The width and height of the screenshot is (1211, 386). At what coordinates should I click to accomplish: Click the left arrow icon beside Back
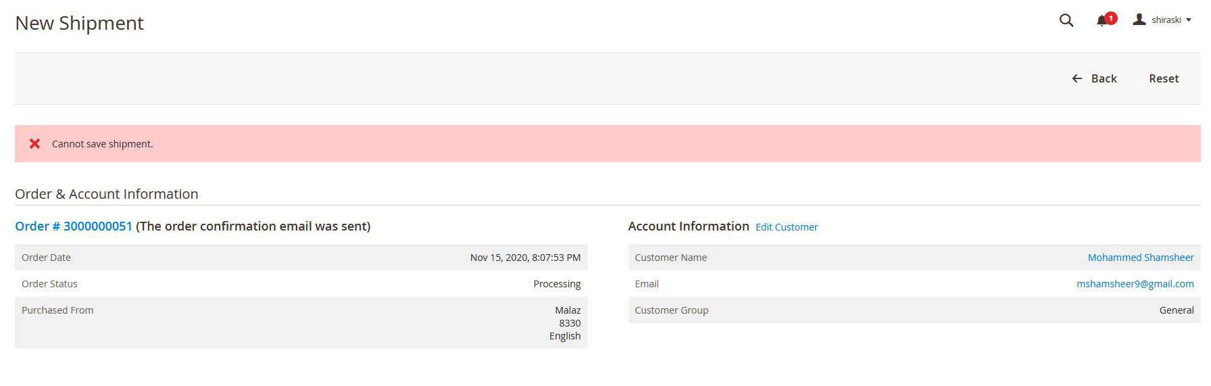(1077, 79)
